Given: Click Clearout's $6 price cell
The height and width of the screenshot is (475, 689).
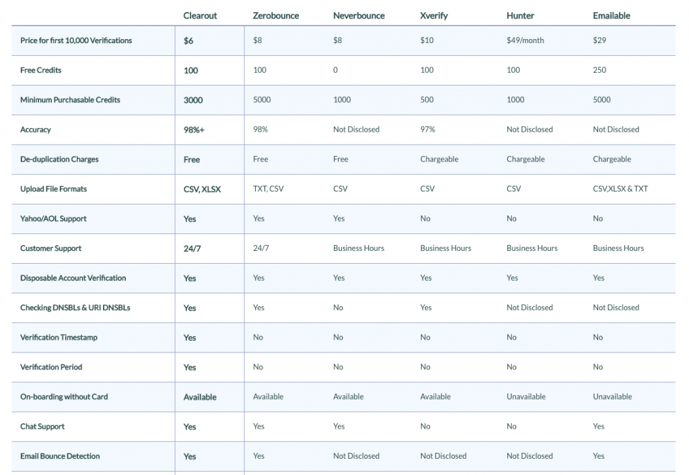Looking at the screenshot, I should [188, 41].
